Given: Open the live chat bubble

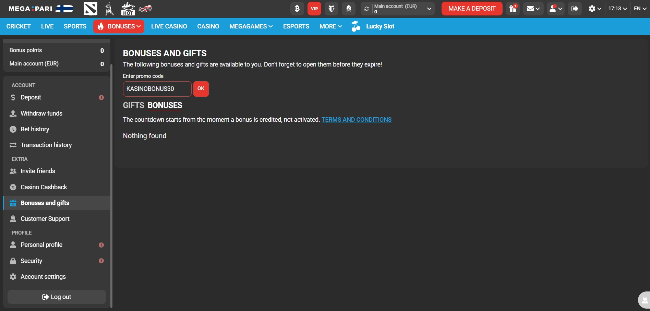Looking at the screenshot, I should point(644,300).
